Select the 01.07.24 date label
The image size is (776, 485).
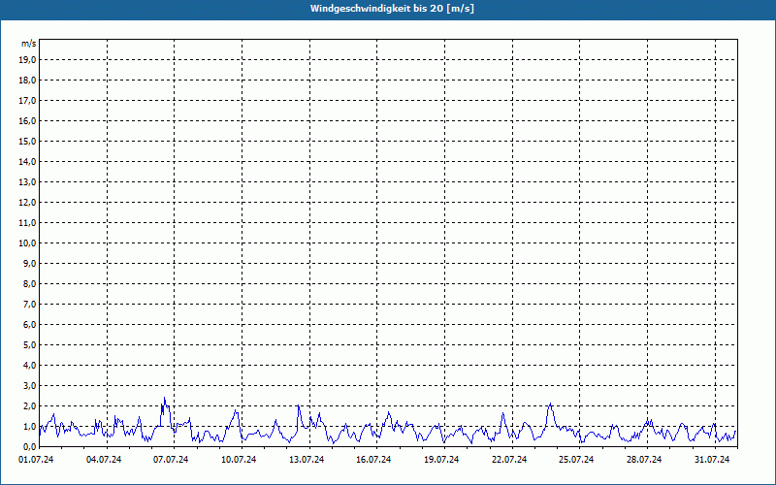pos(36,460)
